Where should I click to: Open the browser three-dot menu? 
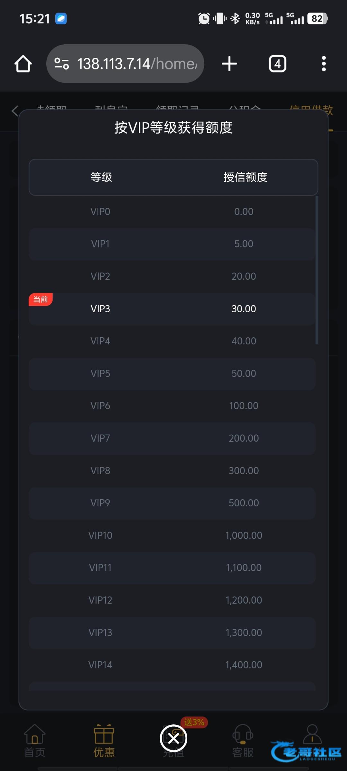tap(324, 64)
